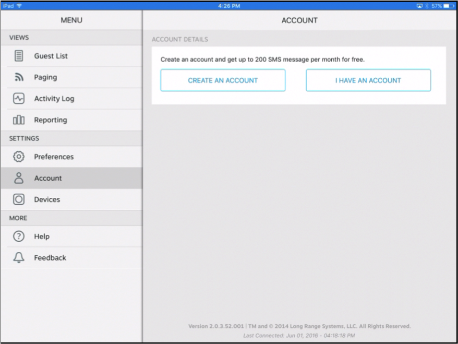The width and height of the screenshot is (458, 344).
Task: Click the AirPlay screen mirroring icon
Action: point(420,6)
